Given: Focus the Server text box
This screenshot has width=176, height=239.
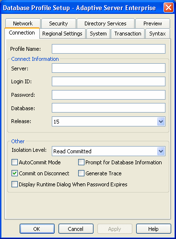Looking at the screenshot, I should click(108, 68).
